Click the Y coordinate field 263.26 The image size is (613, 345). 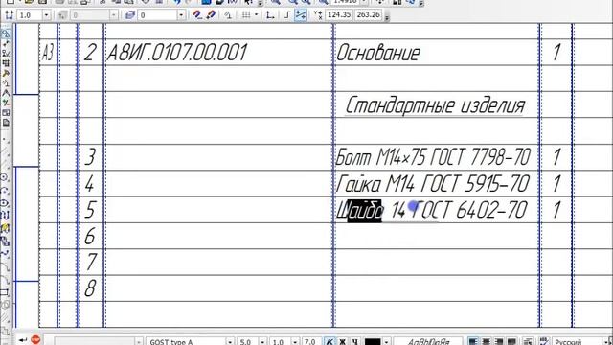[368, 15]
